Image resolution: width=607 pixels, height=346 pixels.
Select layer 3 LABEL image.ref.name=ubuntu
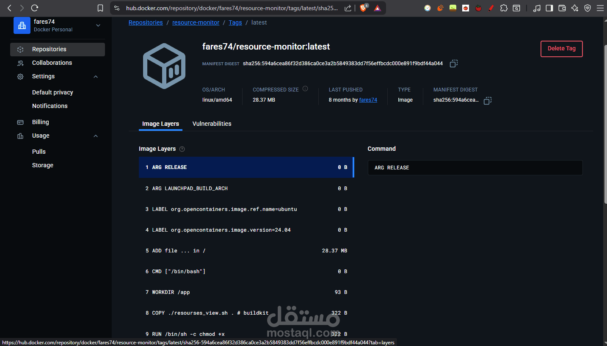[246, 209]
